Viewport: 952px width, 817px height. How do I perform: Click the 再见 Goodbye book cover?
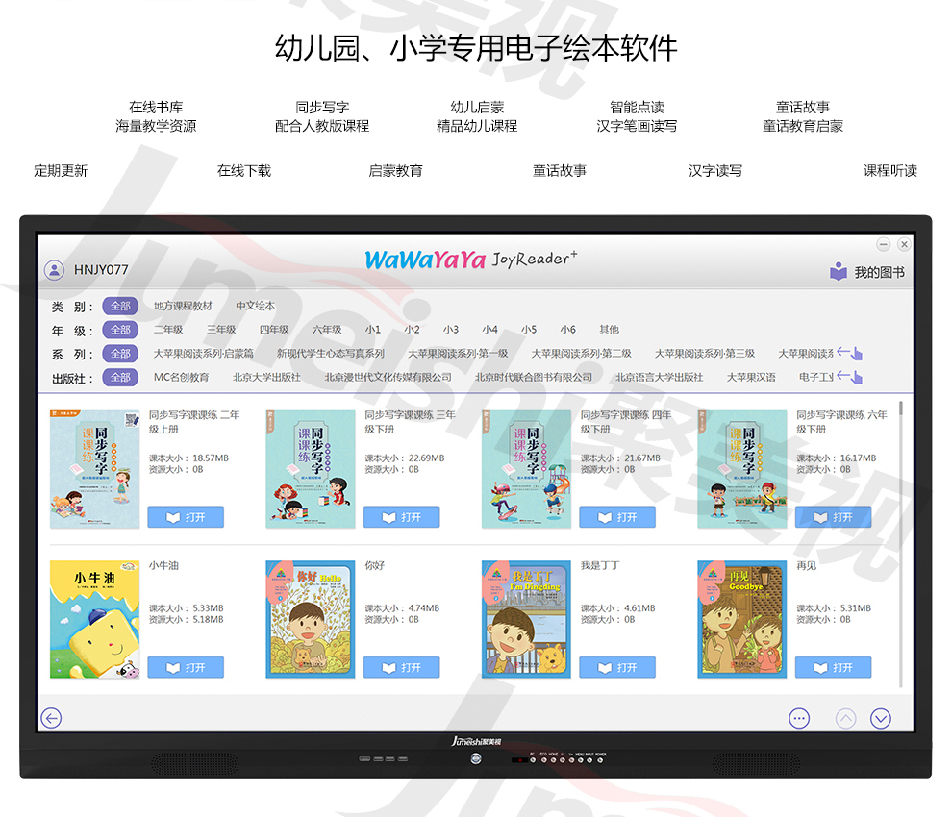(742, 619)
